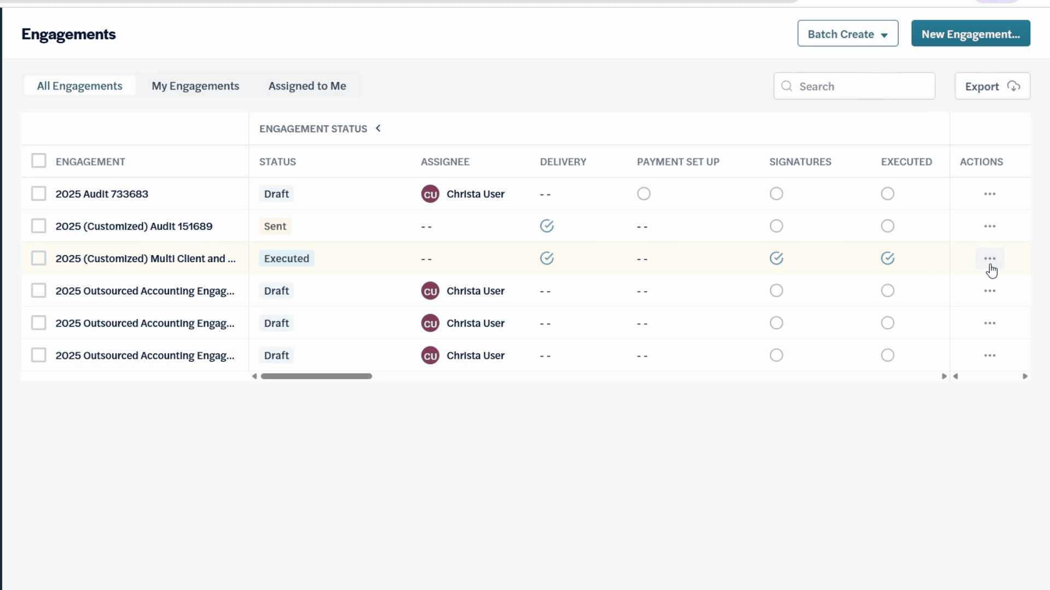Collapse the Engagement Status column group chevron
Viewport: 1050px width, 590px height.
tap(378, 128)
